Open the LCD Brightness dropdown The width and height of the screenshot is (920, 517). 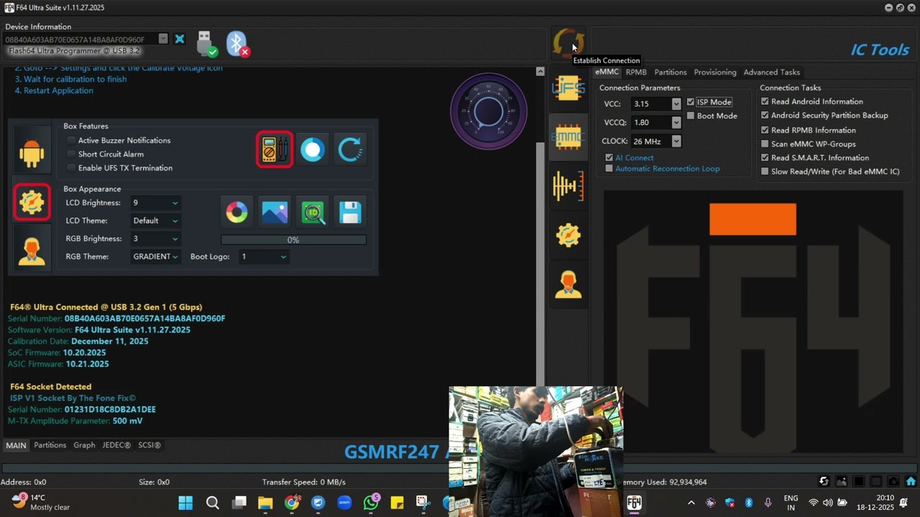click(155, 203)
